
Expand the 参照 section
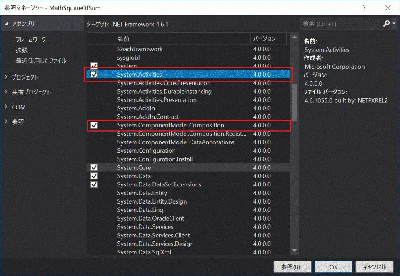coord(6,122)
